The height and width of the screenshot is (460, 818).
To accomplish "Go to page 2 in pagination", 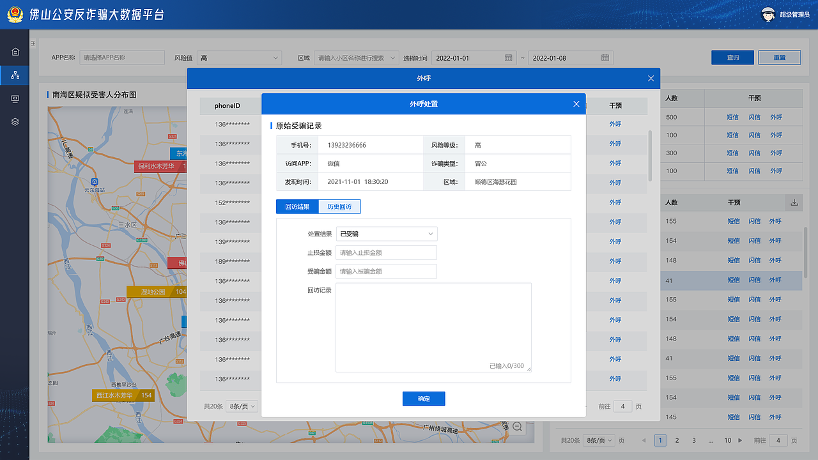I will coord(677,440).
